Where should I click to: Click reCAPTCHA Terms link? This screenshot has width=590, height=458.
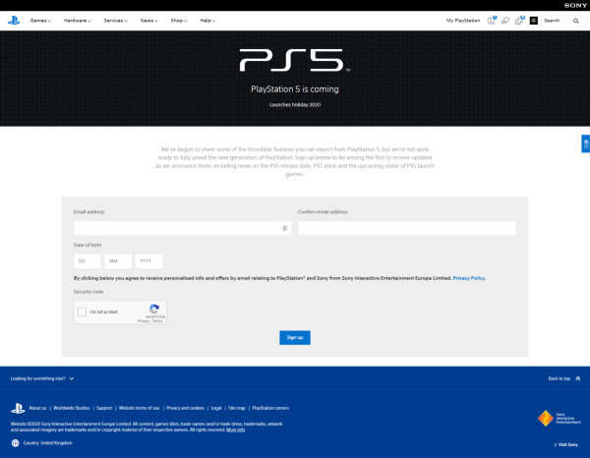[x=157, y=321]
